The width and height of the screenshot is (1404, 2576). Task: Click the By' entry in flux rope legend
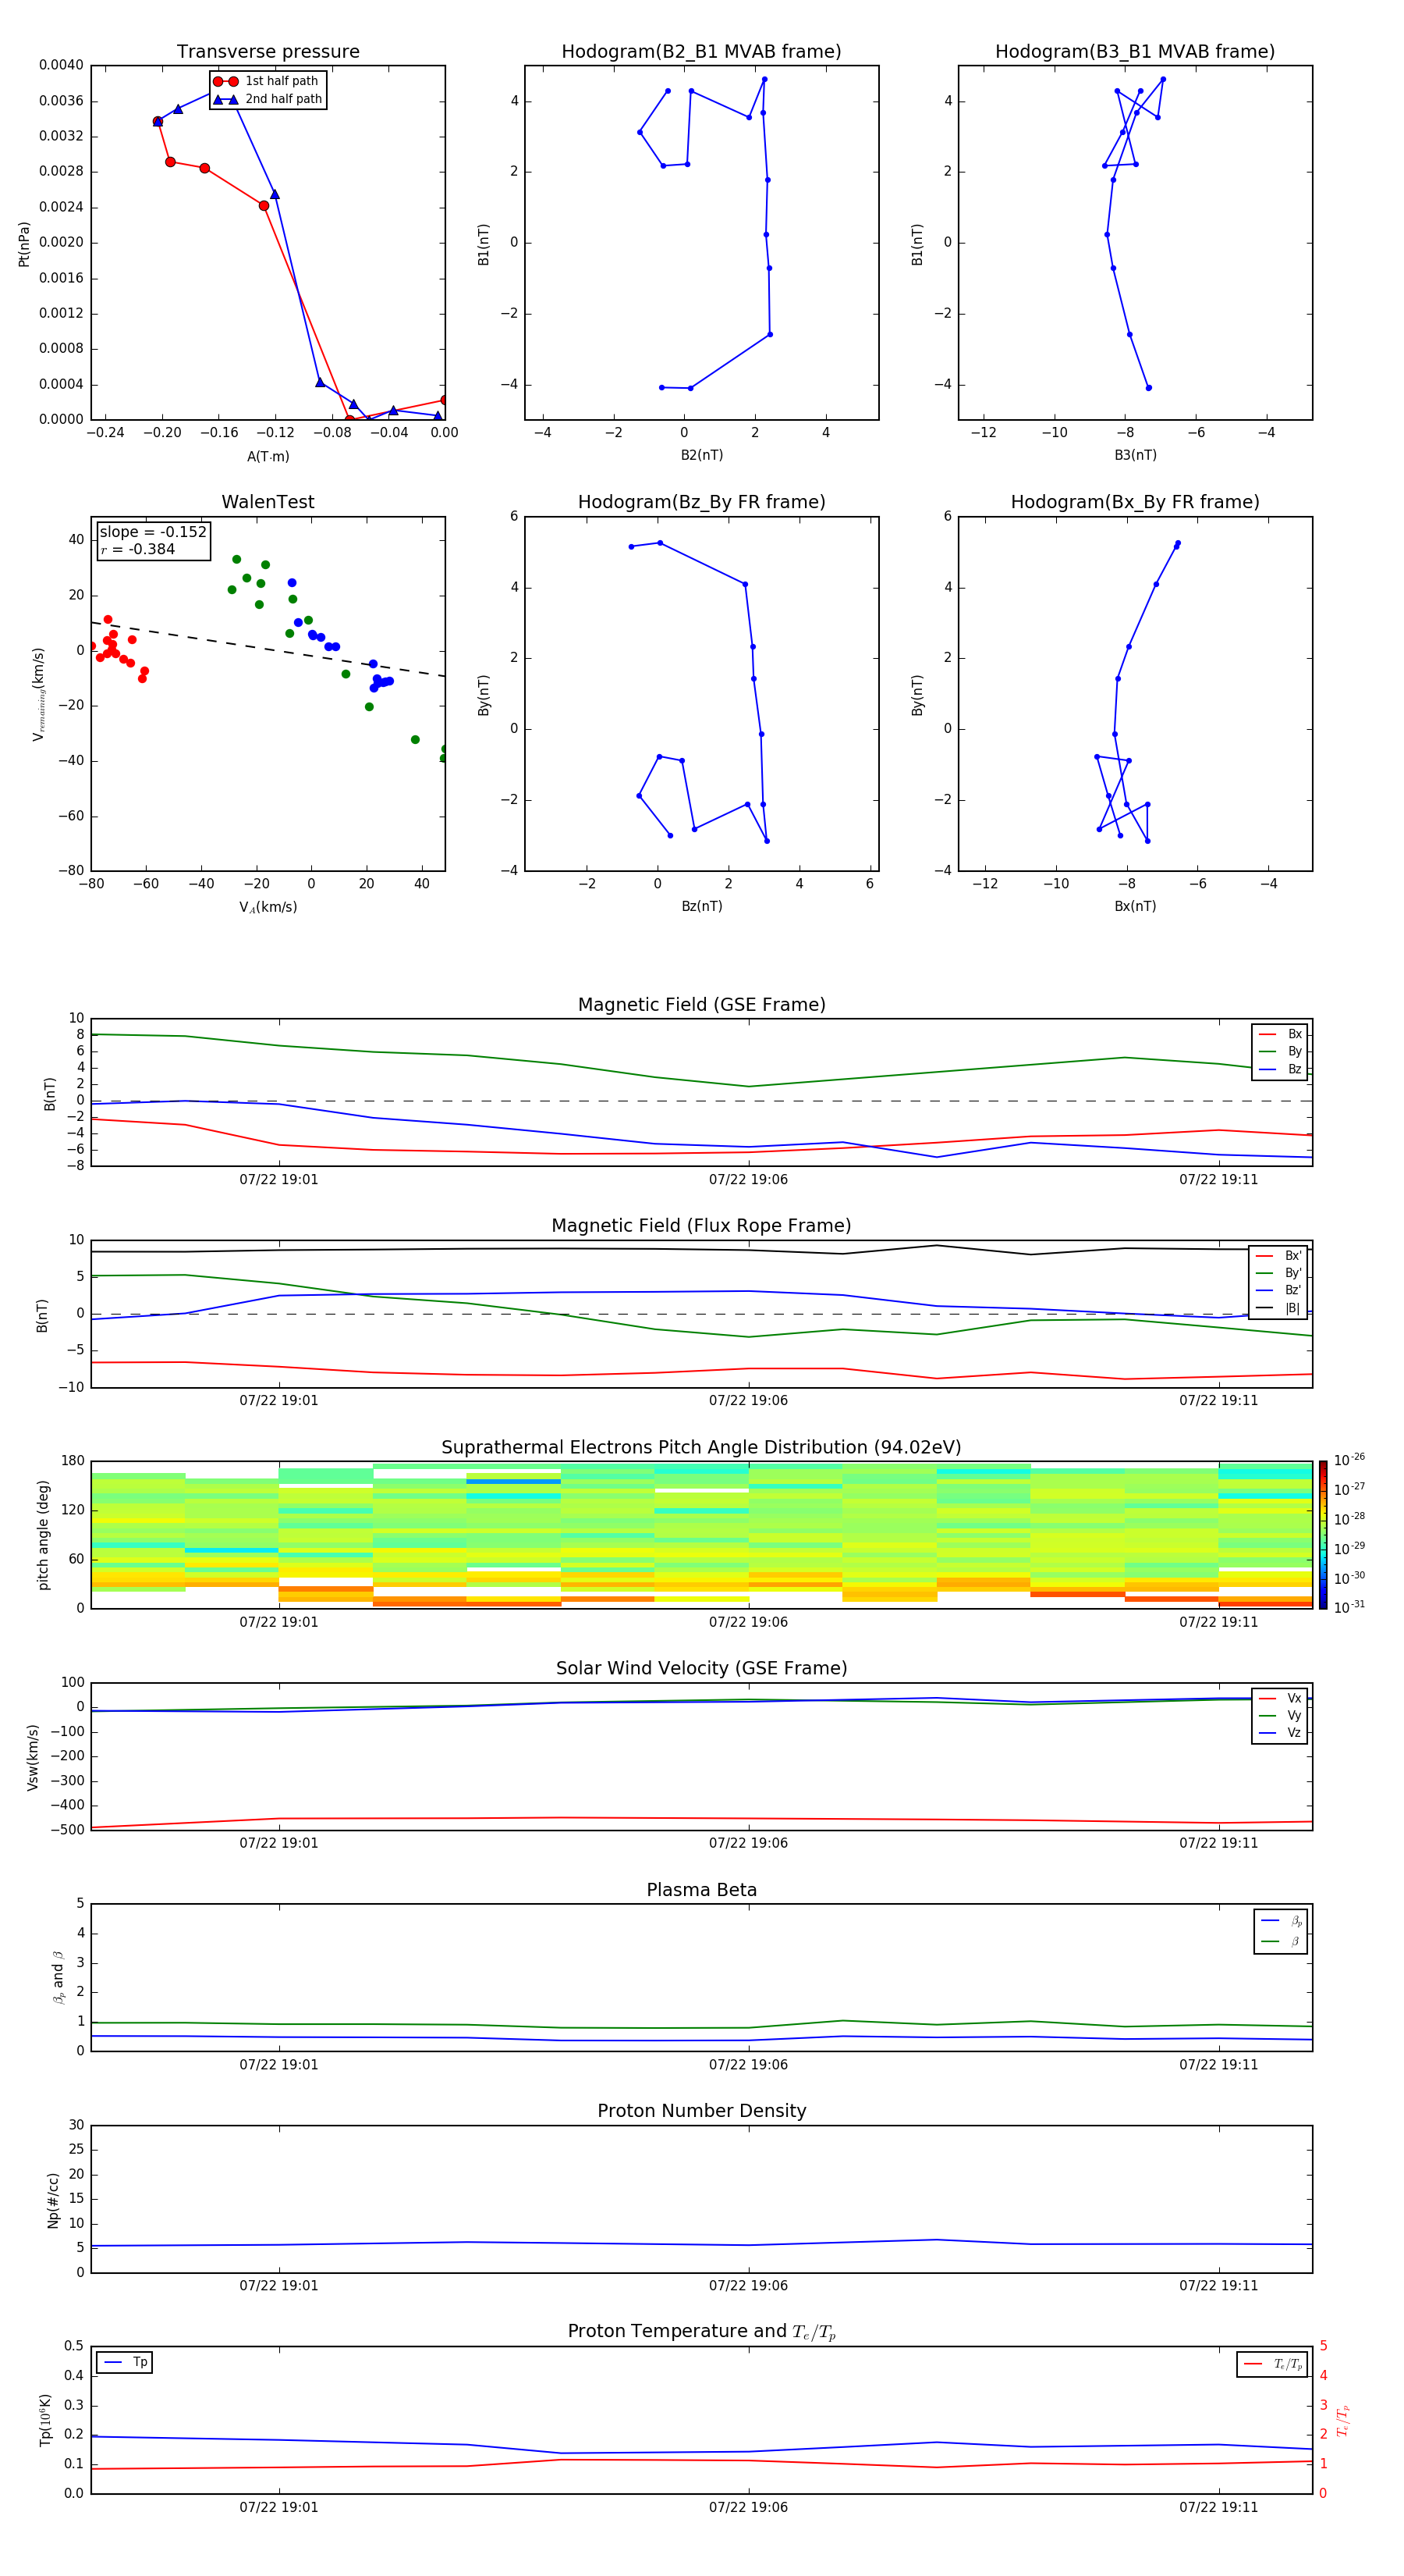[x=1278, y=1273]
